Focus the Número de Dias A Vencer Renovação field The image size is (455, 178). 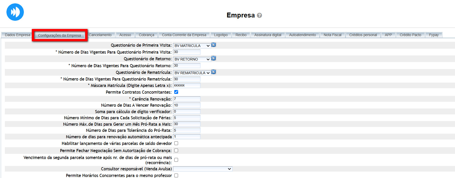coord(187,105)
